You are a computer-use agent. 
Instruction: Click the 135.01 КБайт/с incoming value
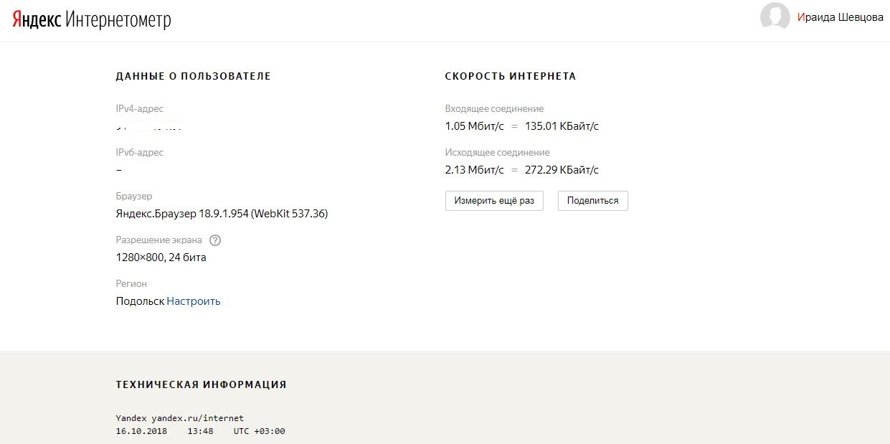point(562,126)
